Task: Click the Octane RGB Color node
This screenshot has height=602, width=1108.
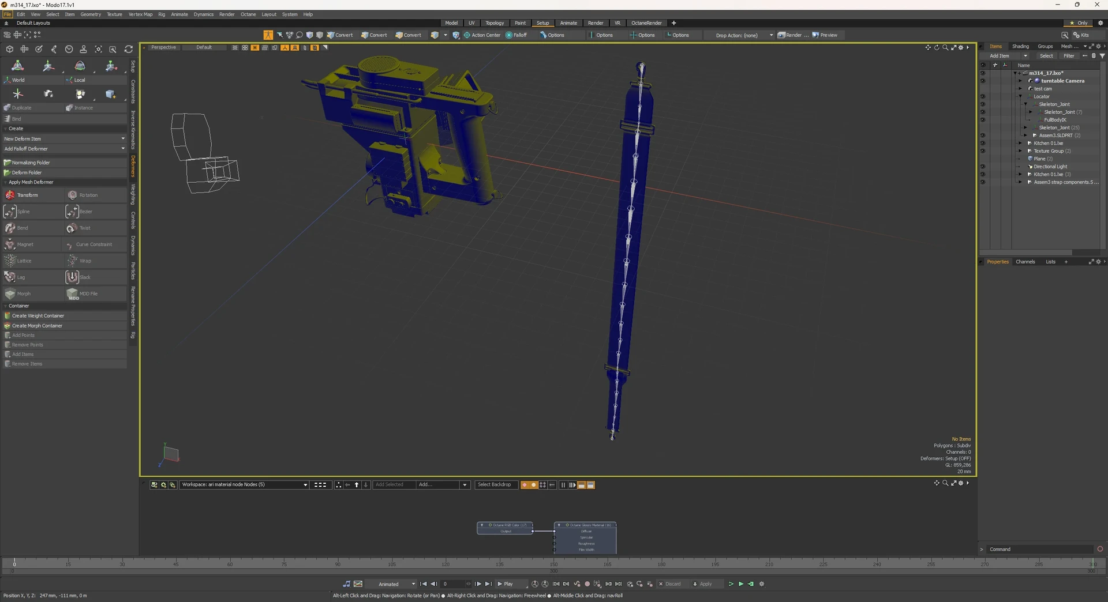Action: click(x=505, y=528)
